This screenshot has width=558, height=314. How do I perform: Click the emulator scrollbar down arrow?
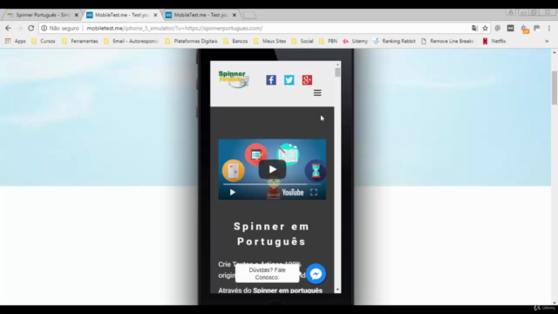(337, 290)
